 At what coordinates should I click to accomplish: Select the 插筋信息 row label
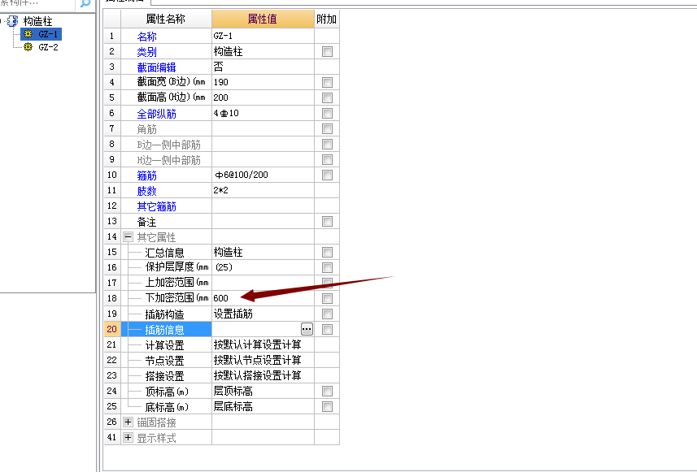(164, 330)
